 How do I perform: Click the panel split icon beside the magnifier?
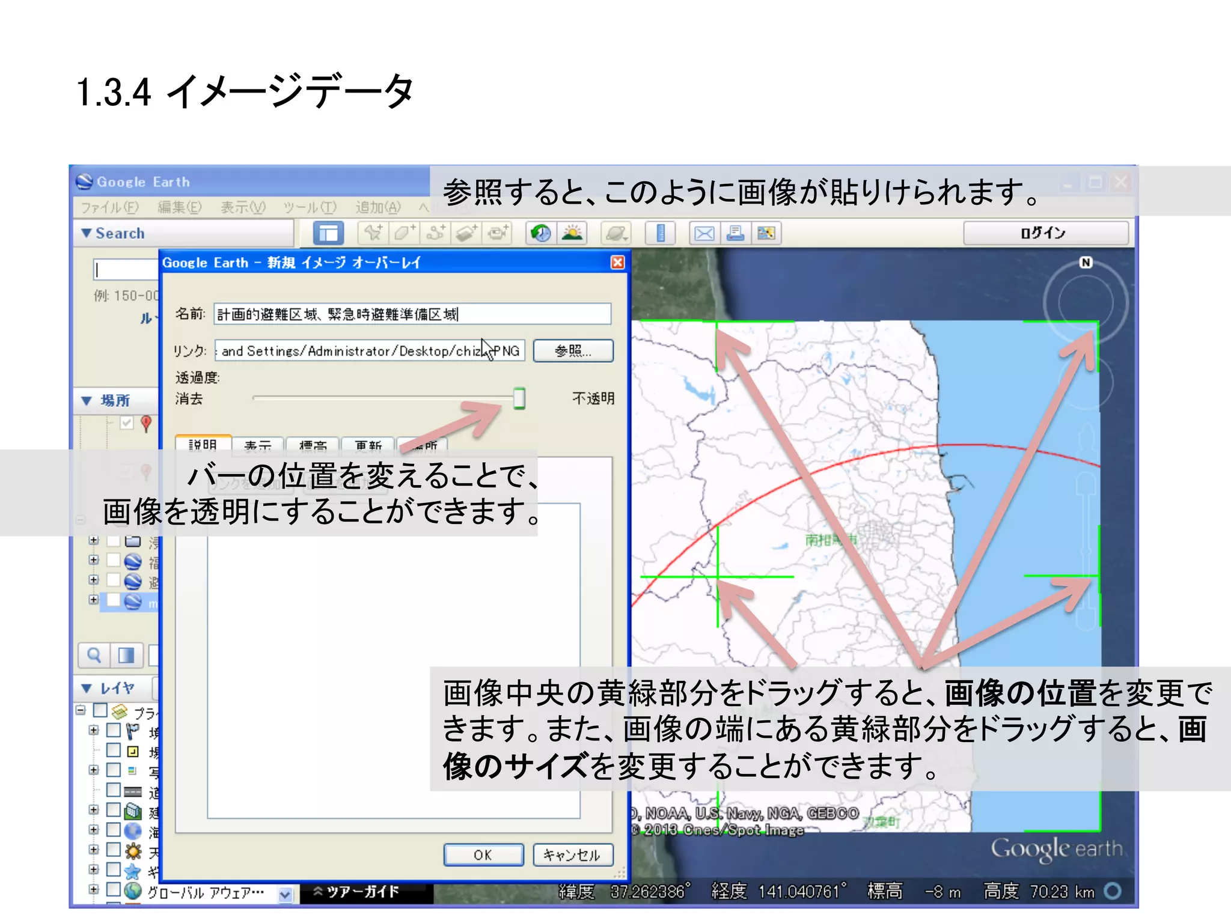pyautogui.click(x=126, y=656)
